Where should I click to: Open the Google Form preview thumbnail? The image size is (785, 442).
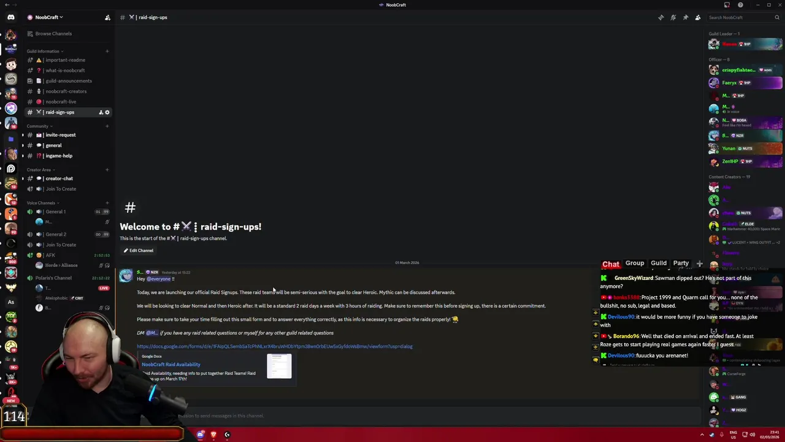click(x=279, y=366)
